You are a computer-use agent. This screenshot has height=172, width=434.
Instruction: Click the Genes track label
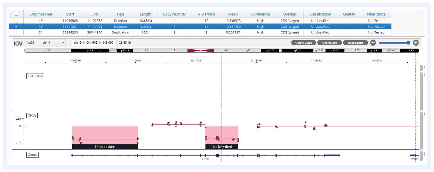pyautogui.click(x=32, y=155)
